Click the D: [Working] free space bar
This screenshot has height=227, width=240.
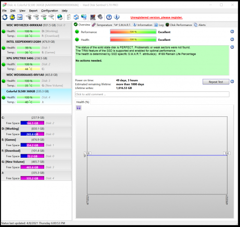coord(32,134)
